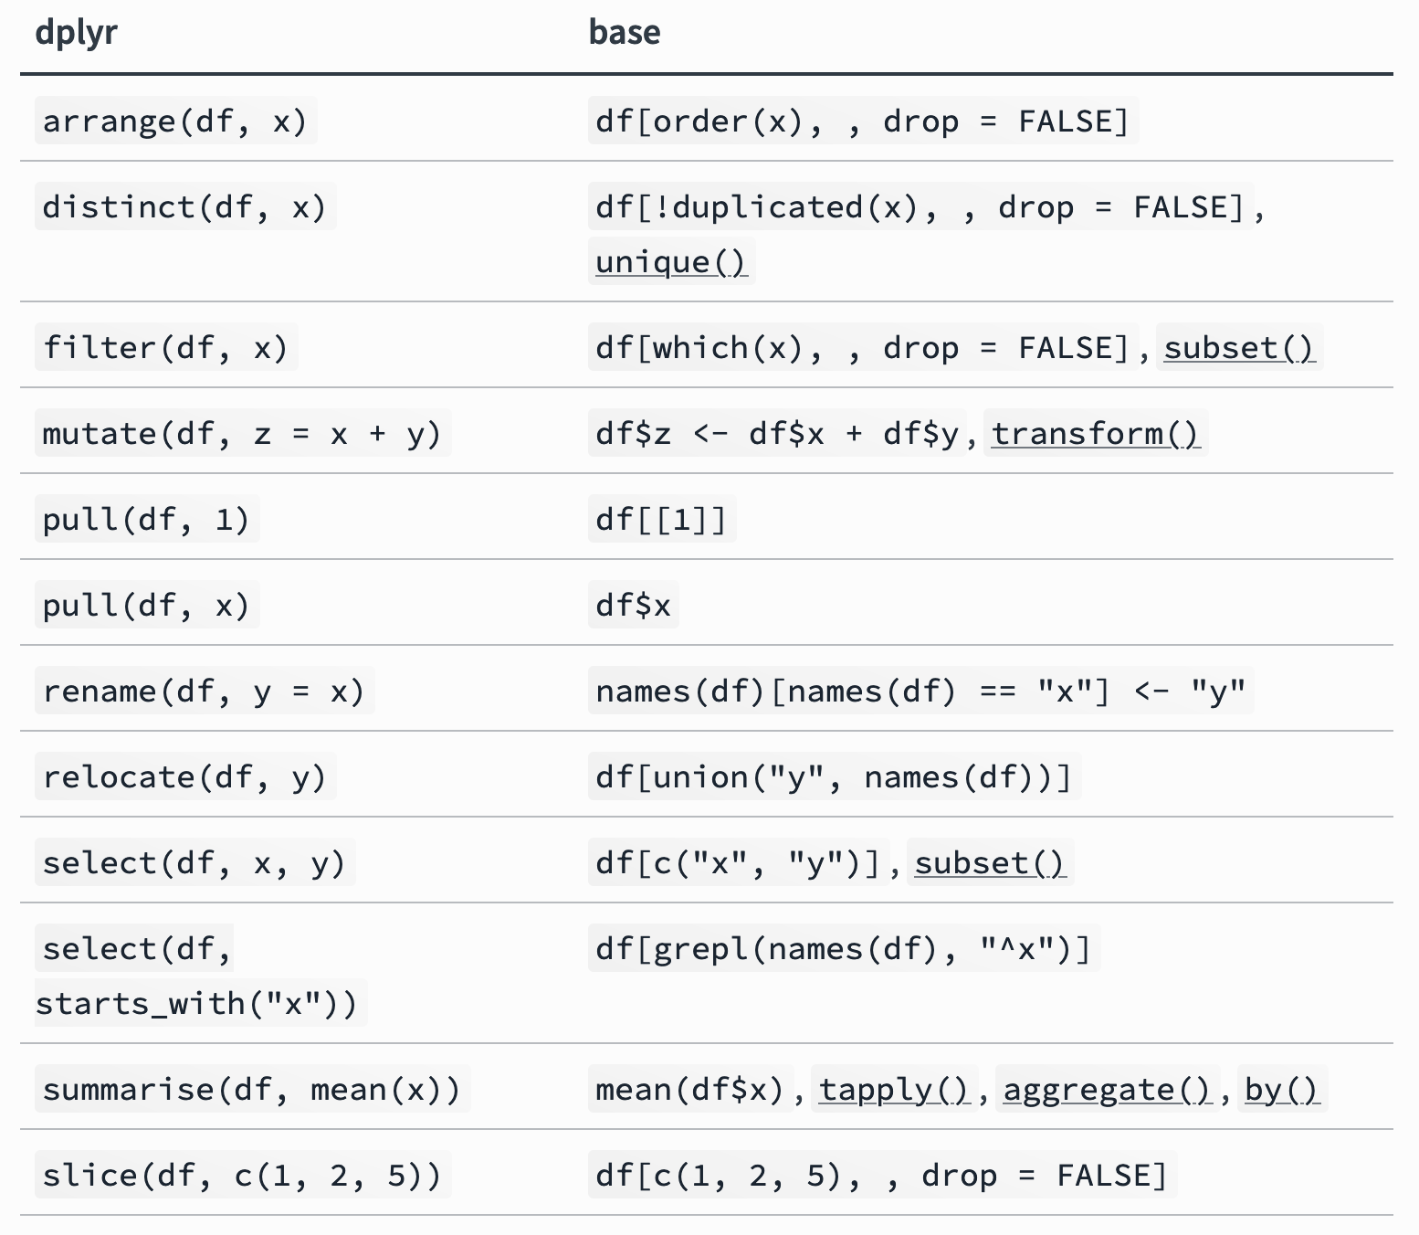The image size is (1419, 1235).
Task: Click the df[grepl(names(df), "^x")] code
Action: pos(843,950)
